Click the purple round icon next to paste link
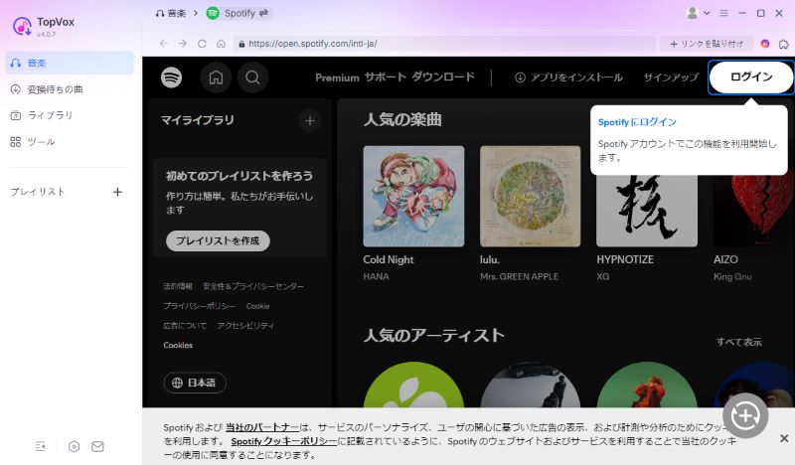This screenshot has height=465, width=795. [x=765, y=44]
